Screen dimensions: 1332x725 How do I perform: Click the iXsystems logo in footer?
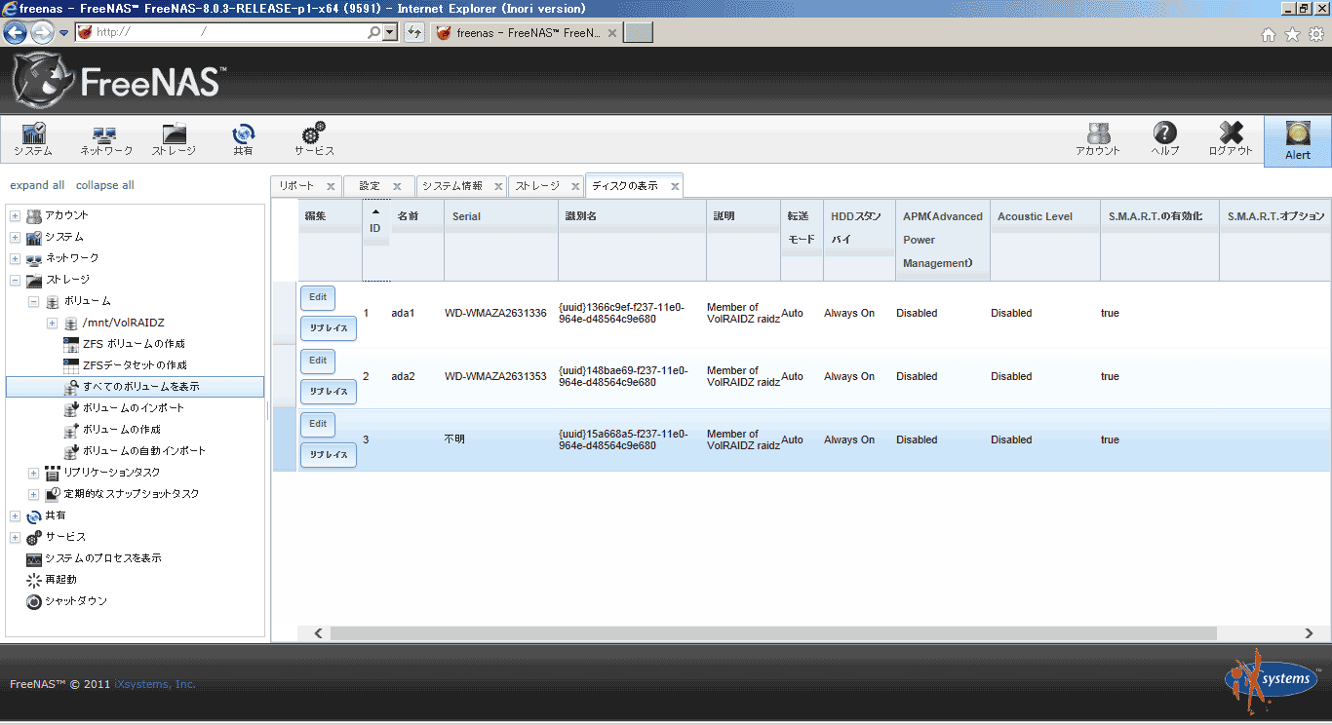pyautogui.click(x=1273, y=680)
